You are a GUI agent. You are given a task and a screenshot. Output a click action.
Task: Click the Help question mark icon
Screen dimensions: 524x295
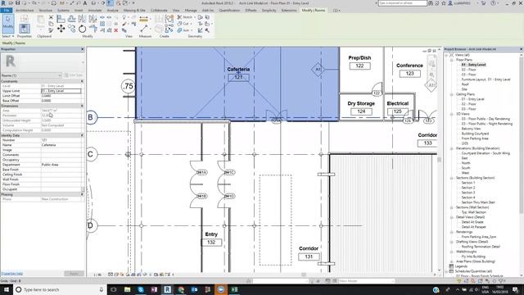click(493, 3)
